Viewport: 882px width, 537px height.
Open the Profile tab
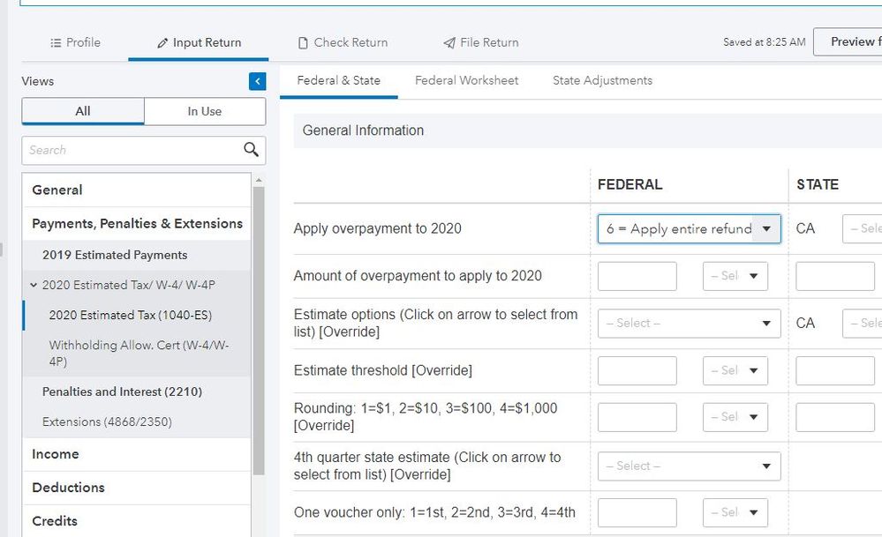[76, 42]
